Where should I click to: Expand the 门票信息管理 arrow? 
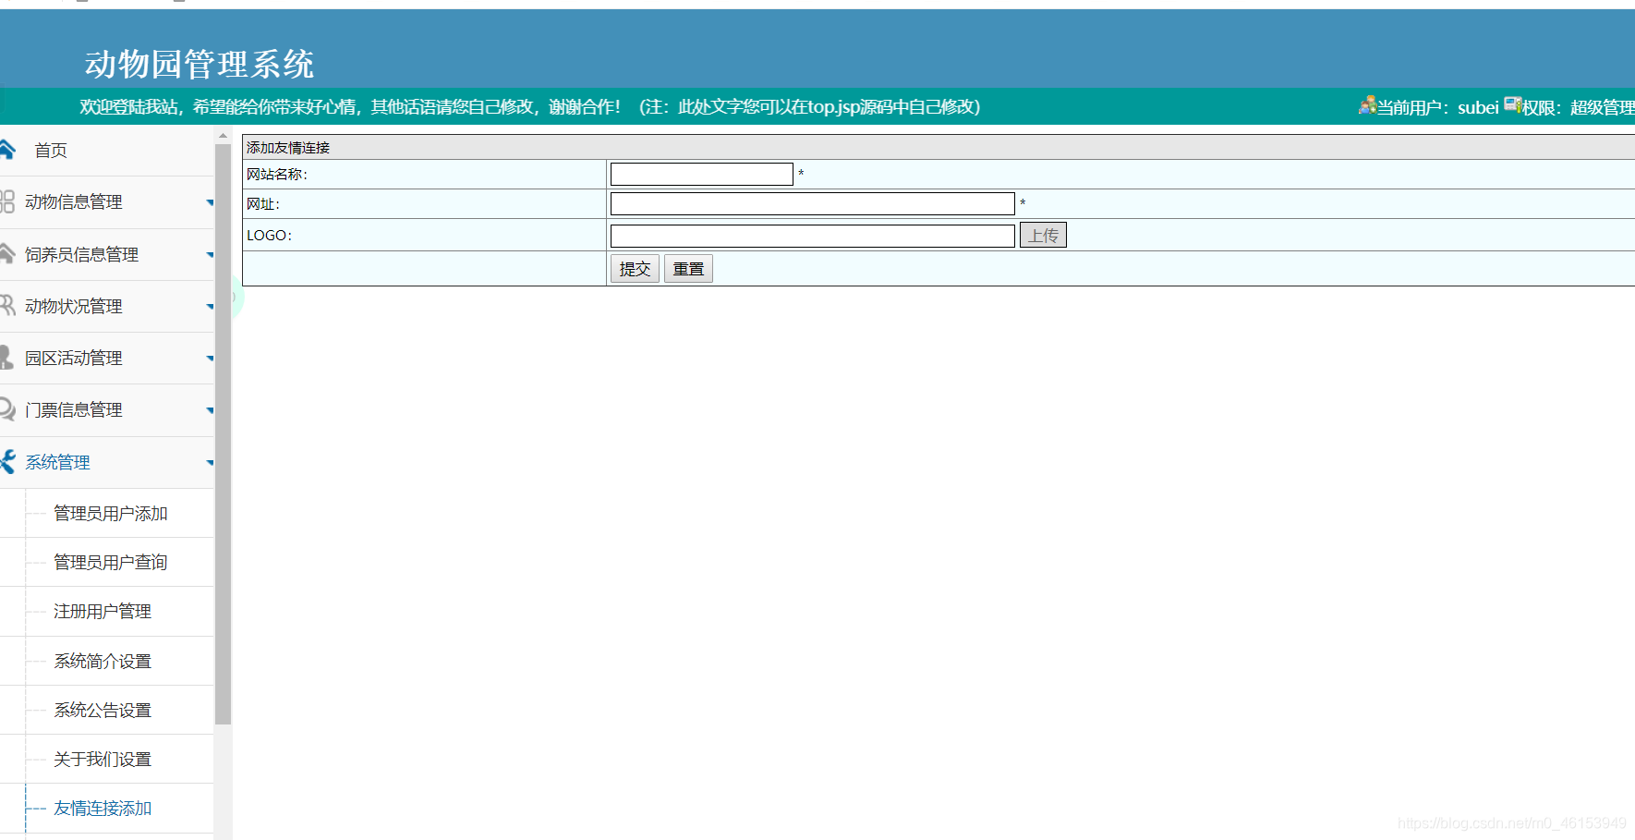[x=210, y=410]
